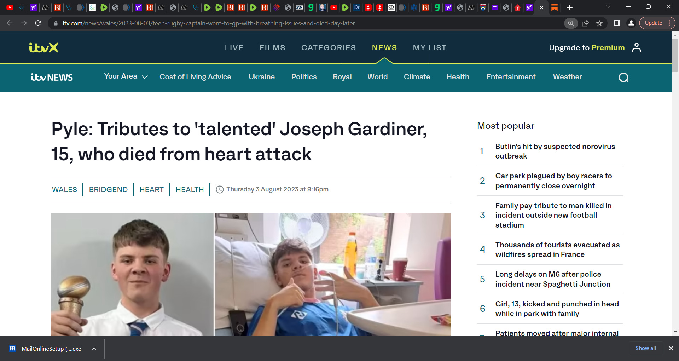The image size is (679, 361).
Task: Select the CATEGORIES menu item
Action: coord(328,47)
